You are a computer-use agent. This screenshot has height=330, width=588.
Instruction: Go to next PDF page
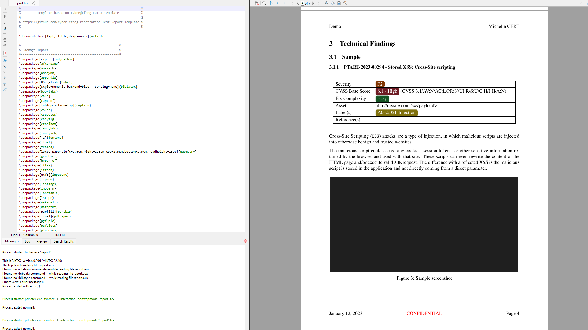tap(313, 3)
